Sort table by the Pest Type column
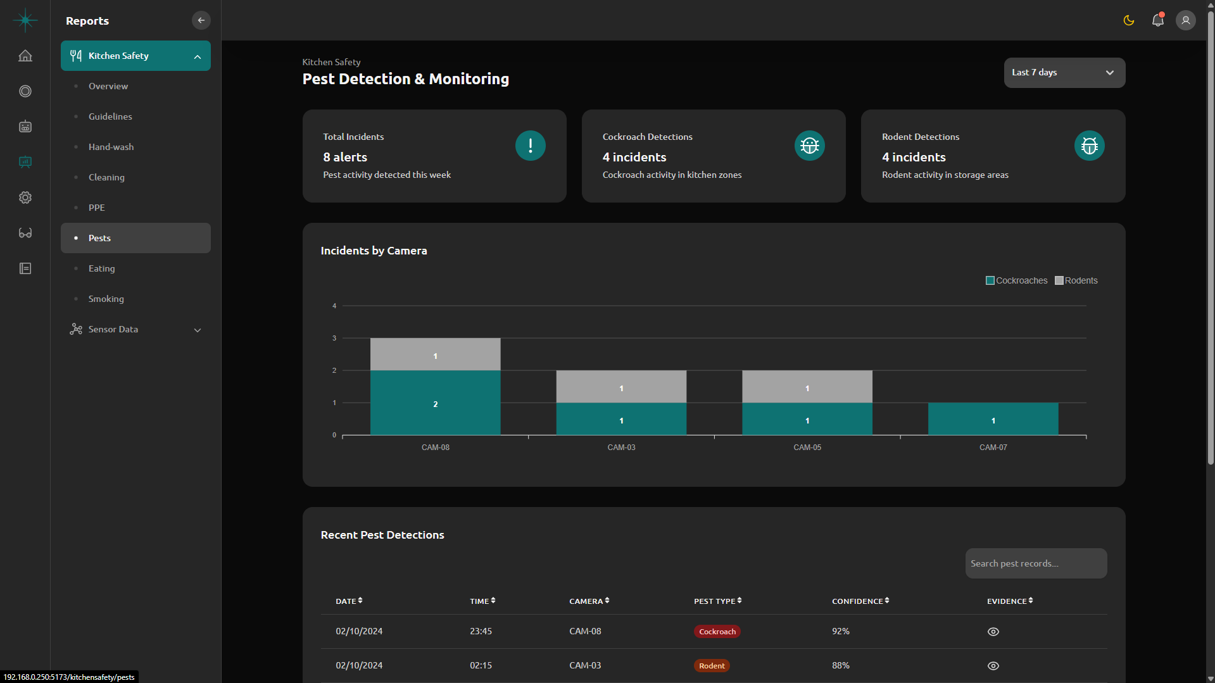The image size is (1215, 683). (717, 601)
